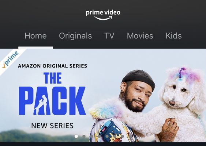Go to the Kids tab
Viewport: 206px width, 146px height.
click(x=174, y=36)
